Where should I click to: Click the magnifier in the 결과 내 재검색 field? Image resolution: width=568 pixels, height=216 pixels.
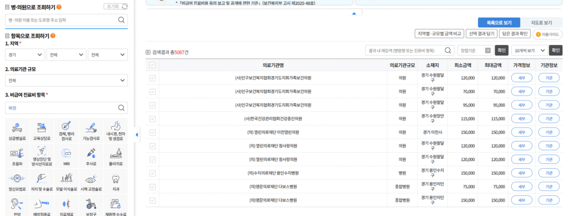(448, 50)
